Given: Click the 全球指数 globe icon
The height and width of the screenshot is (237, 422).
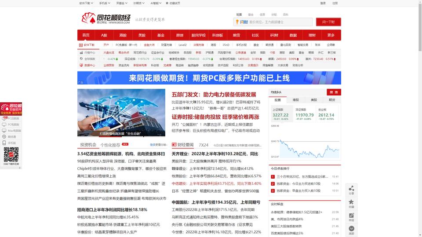Looking at the screenshot, I should click(x=81, y=59).
